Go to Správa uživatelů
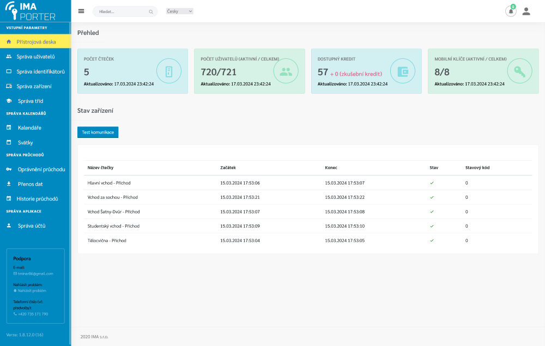The image size is (545, 346). pyautogui.click(x=35, y=57)
